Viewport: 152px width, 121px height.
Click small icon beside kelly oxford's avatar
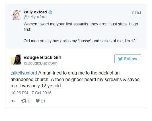pos(20,11)
